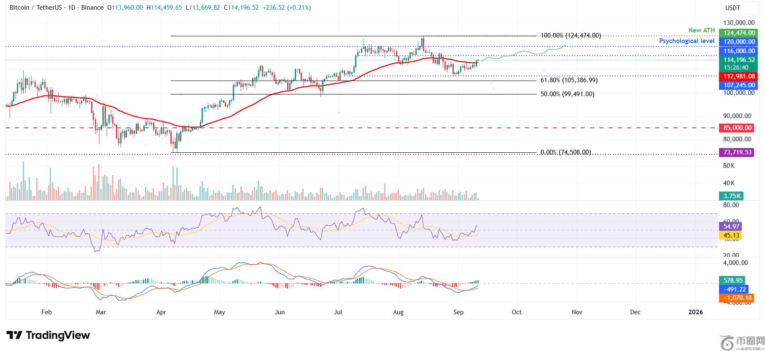
Task: Click the 2026 label on the time axis
Action: click(x=695, y=312)
